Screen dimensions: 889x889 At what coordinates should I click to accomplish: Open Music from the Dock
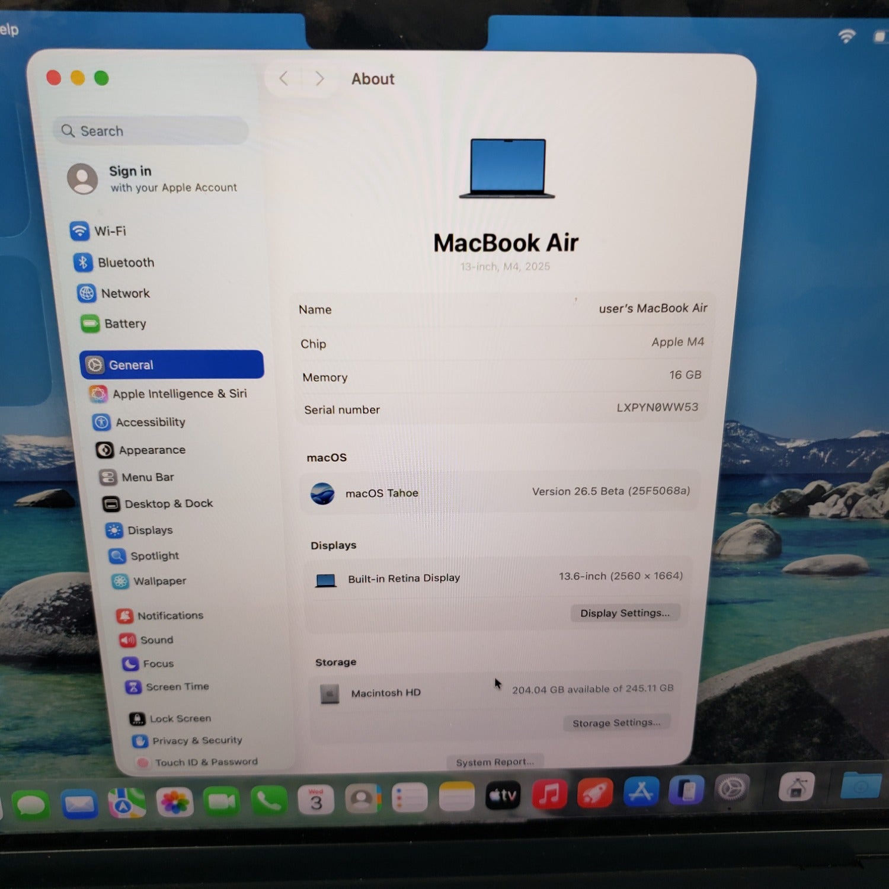point(549,794)
